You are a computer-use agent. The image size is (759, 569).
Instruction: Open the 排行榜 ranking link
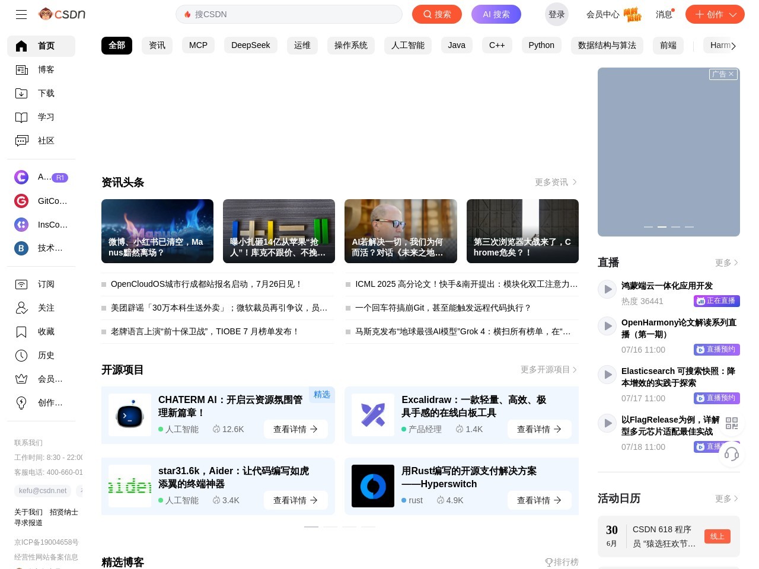(x=562, y=562)
